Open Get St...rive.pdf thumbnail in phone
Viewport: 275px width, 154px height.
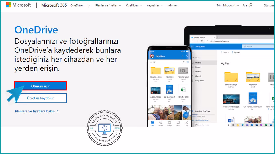click(169, 89)
